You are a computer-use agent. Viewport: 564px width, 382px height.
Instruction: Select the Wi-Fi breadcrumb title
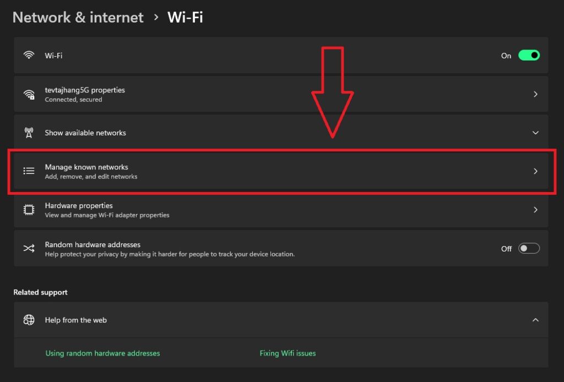185,18
